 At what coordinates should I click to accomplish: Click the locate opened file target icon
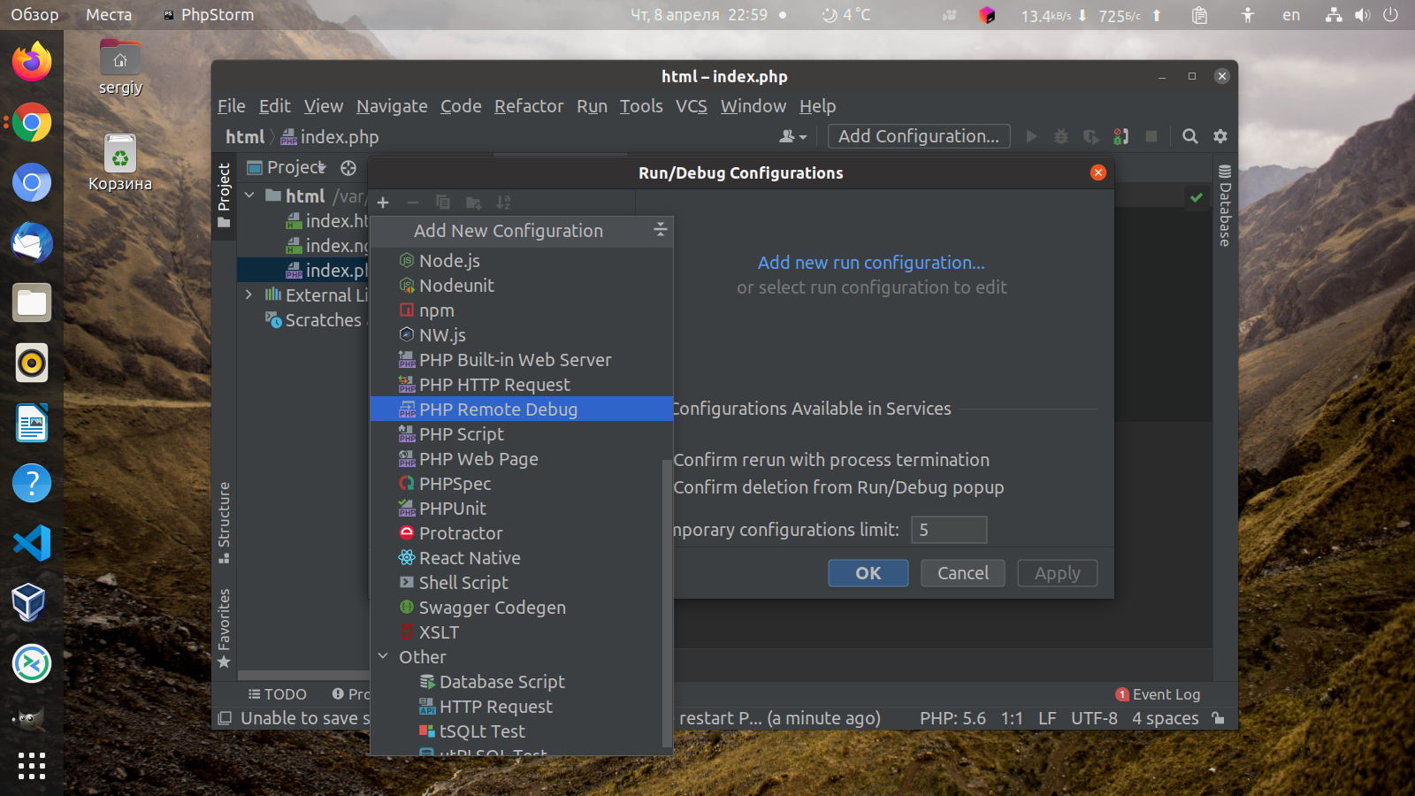pyautogui.click(x=348, y=167)
